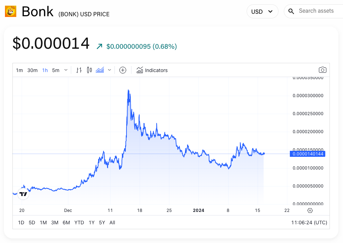Screen dimensions: 343x243
Task: Click the 0.0000300000 price axis label
Action: point(308,96)
